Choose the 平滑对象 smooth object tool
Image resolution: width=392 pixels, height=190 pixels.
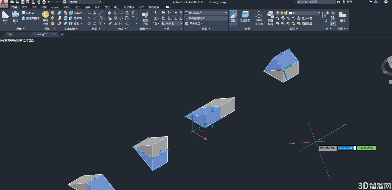(x=46, y=18)
